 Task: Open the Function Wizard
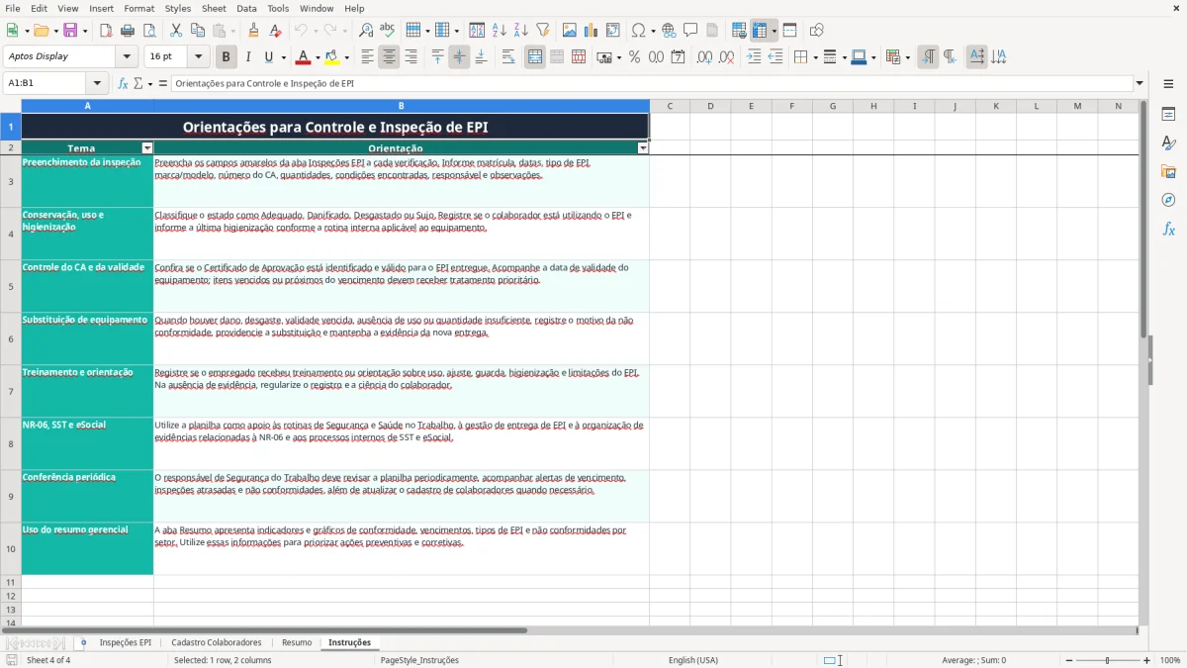point(124,84)
